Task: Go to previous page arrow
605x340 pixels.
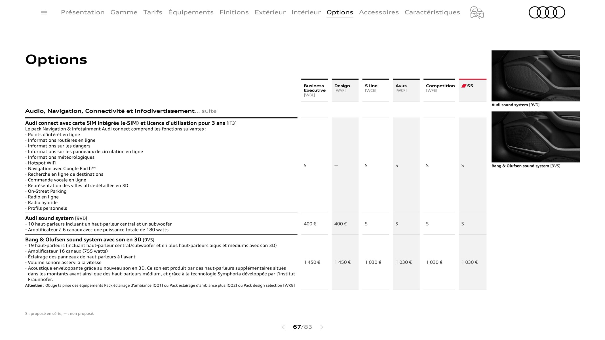Action: (x=283, y=327)
